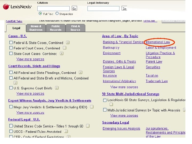Open info icon for United States Code Service
192x144 pixels.
(x=88, y=126)
